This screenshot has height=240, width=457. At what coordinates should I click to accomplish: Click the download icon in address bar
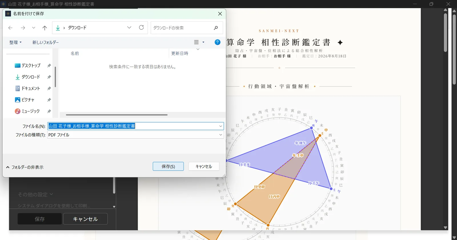pos(58,28)
